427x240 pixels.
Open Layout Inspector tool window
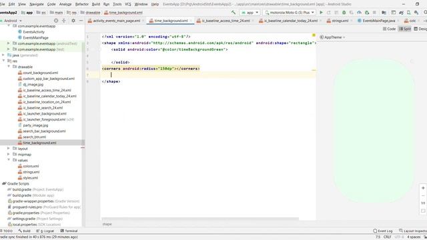coord(413,231)
